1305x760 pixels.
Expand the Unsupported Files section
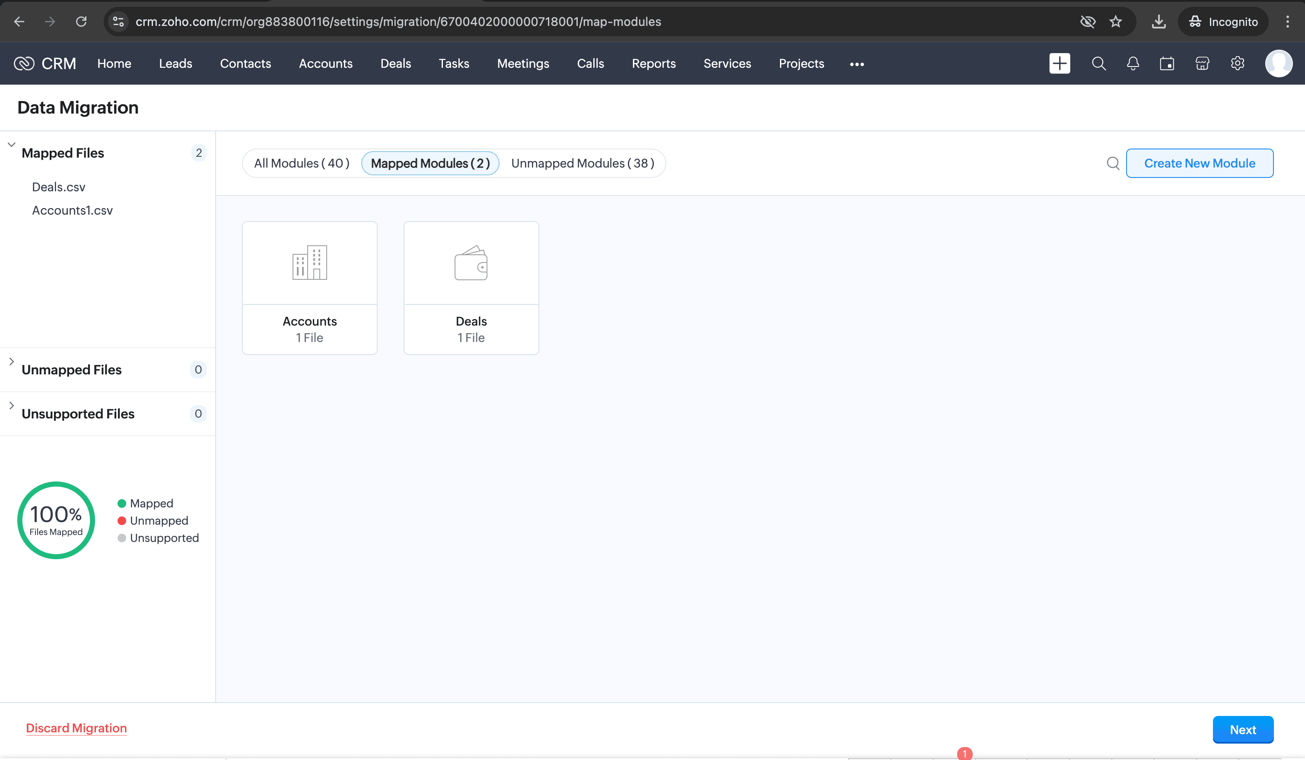click(12, 405)
